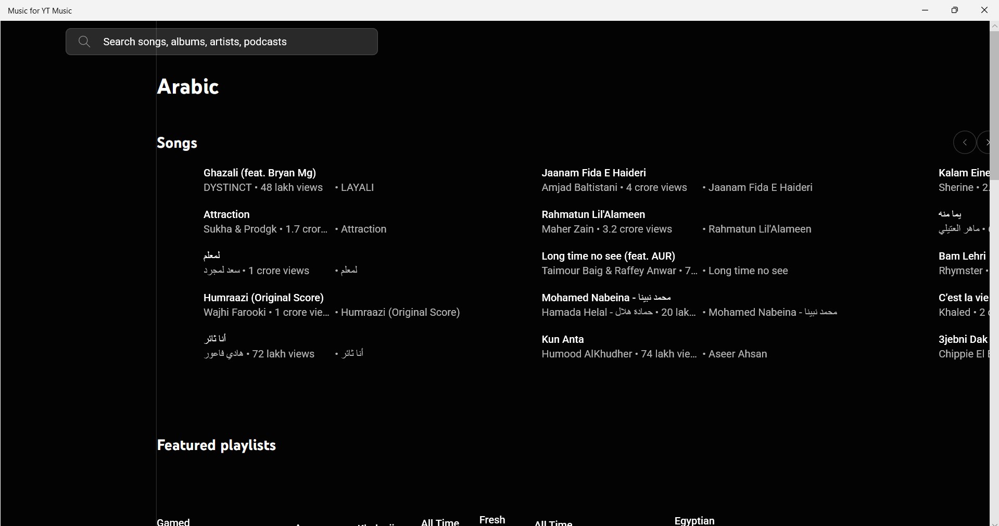Open artist Maher Zain
This screenshot has width=999, height=526.
(568, 229)
